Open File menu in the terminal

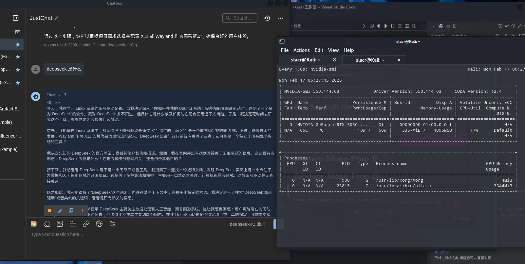[x=285, y=50]
